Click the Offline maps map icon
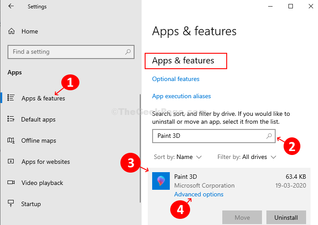Image resolution: width=318 pixels, height=225 pixels. (x=11, y=140)
